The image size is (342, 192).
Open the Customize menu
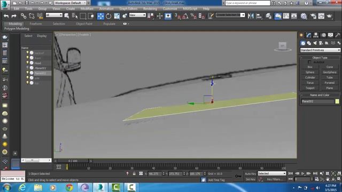[x=170, y=9]
